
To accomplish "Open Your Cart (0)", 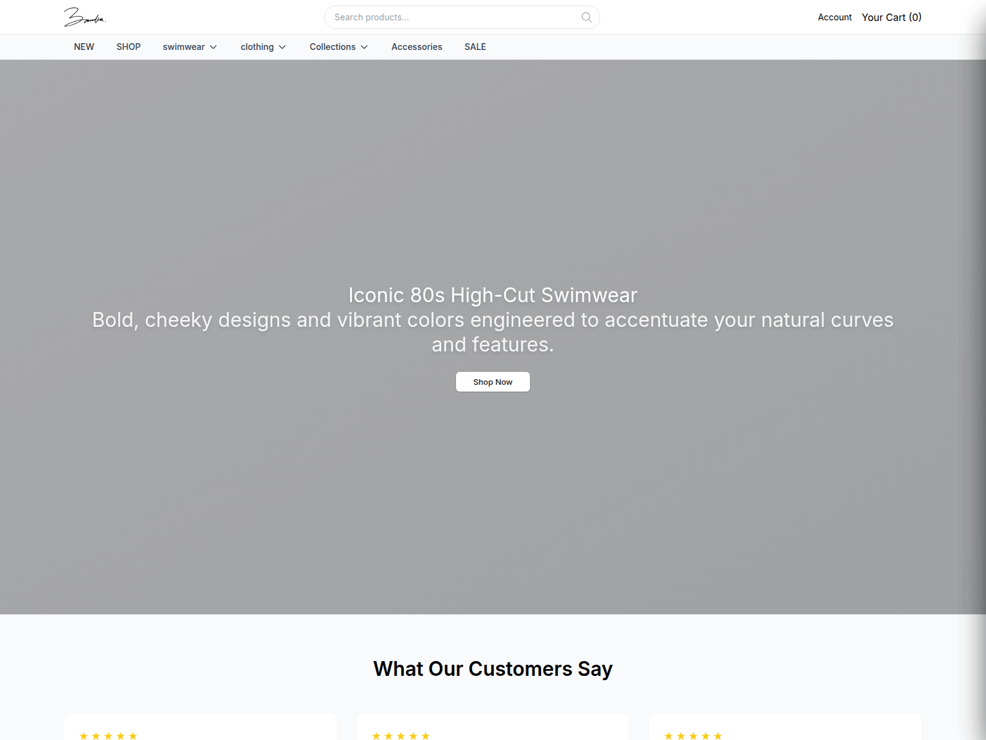I will click(892, 17).
